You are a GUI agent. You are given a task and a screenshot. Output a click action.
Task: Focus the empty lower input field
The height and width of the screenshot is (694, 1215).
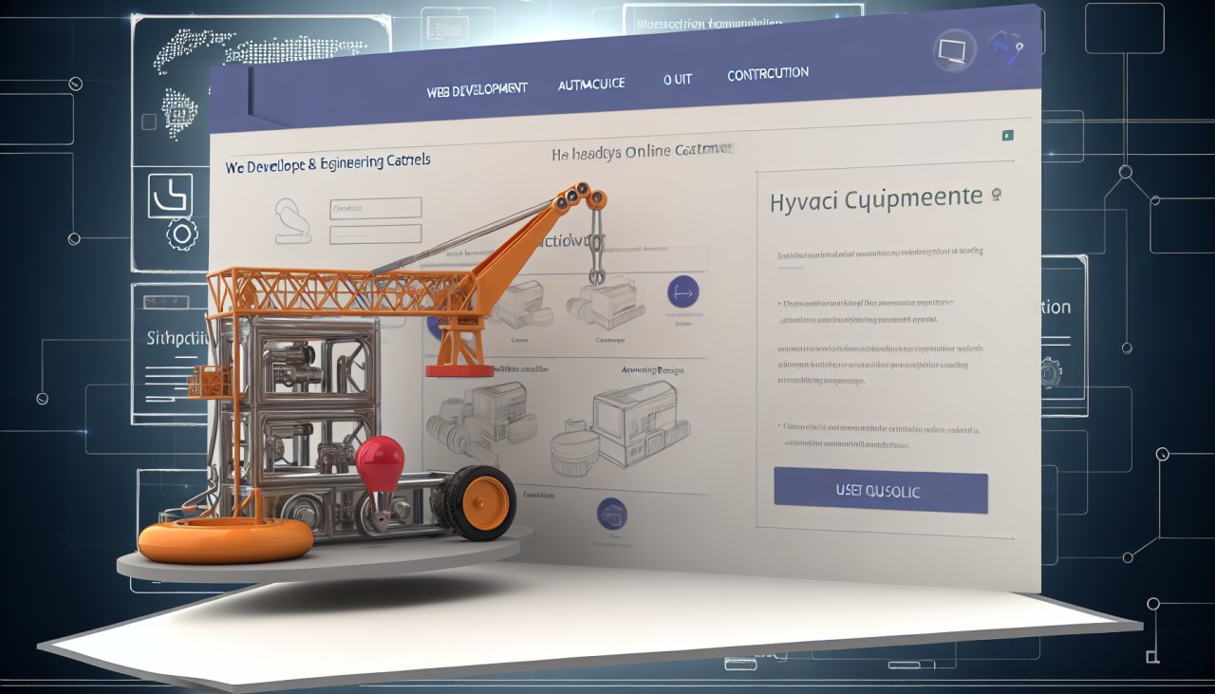coord(376,234)
